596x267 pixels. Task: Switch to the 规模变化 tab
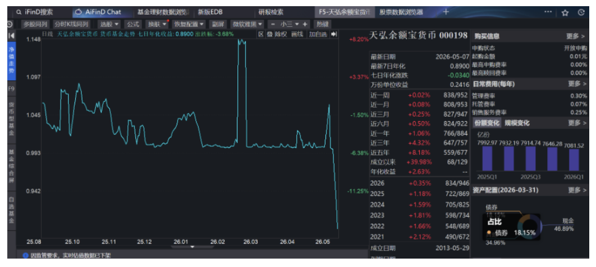517,123
